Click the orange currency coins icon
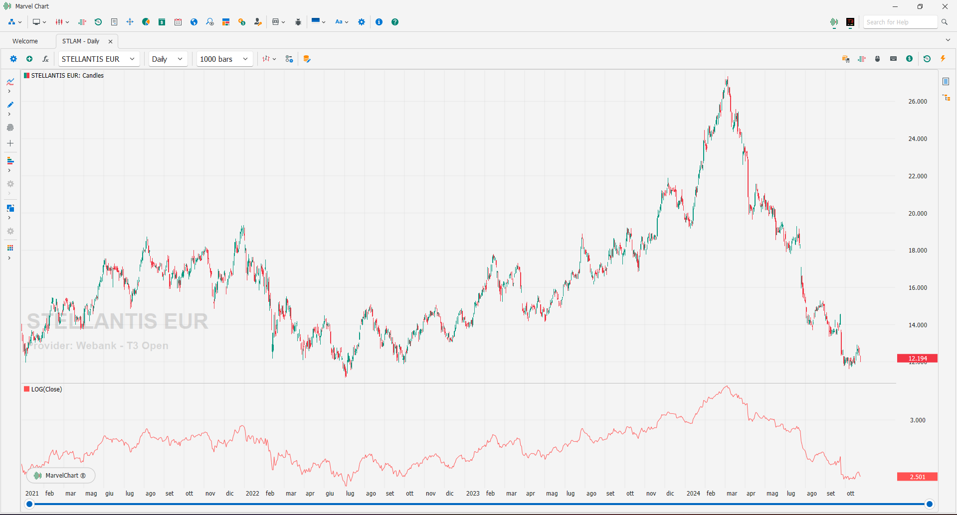The width and height of the screenshot is (957, 515). coord(242,22)
